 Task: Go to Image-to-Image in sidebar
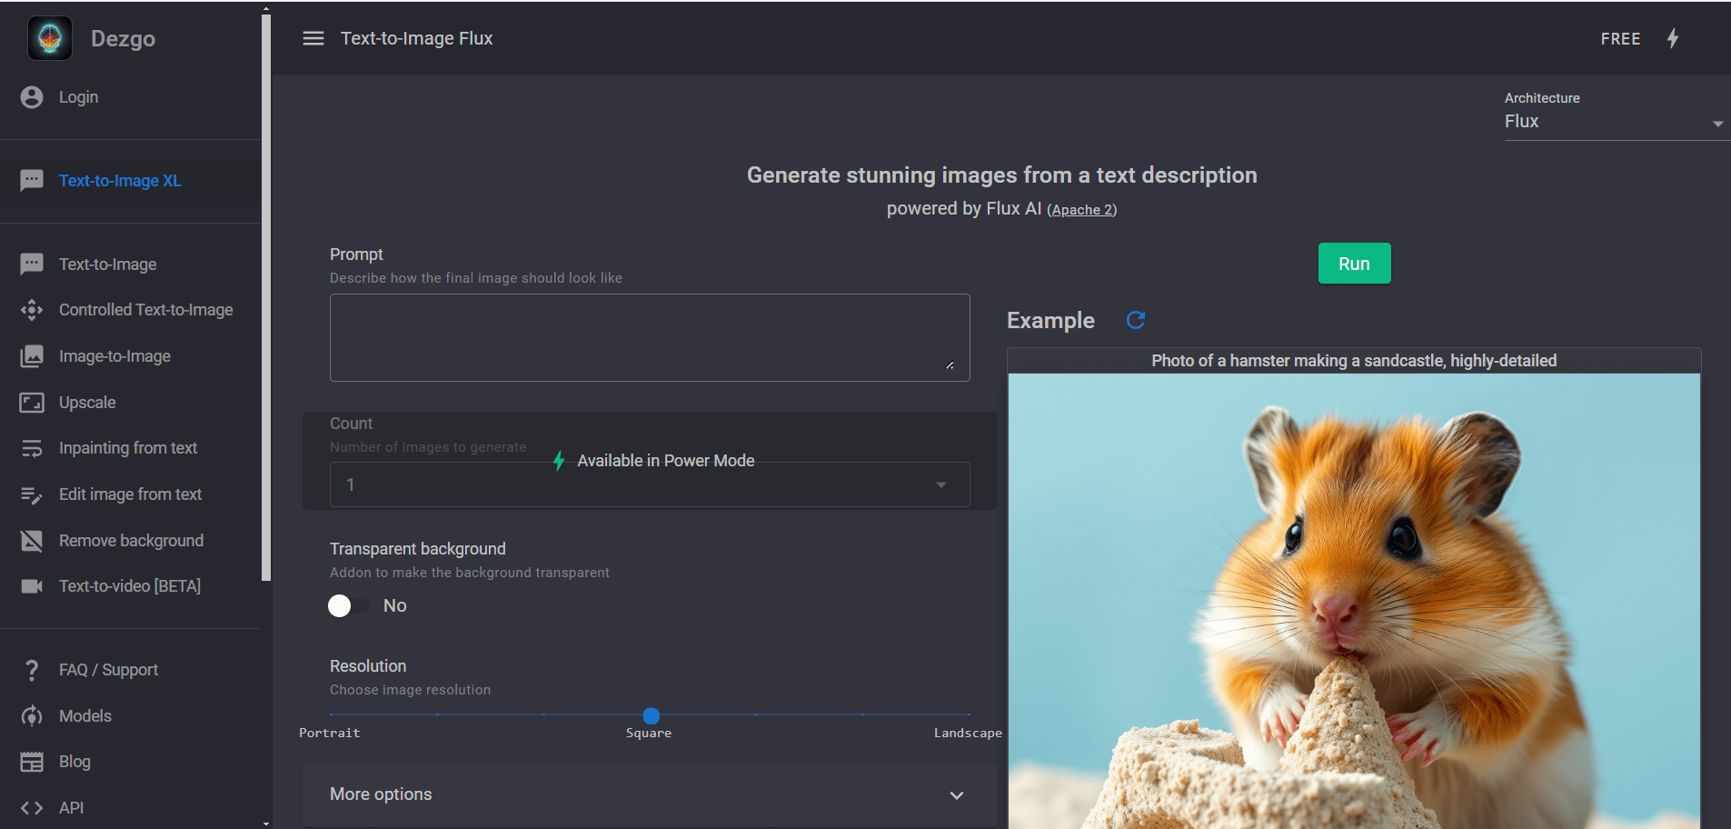click(114, 356)
